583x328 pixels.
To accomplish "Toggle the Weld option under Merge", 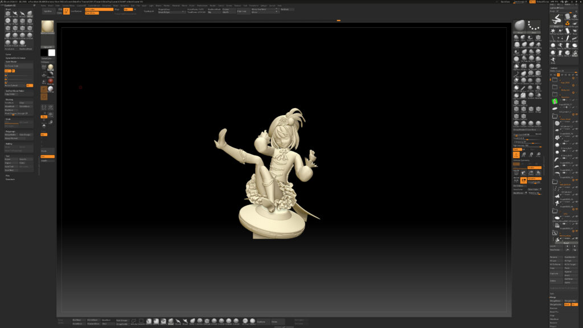I will pyautogui.click(x=567, y=304).
